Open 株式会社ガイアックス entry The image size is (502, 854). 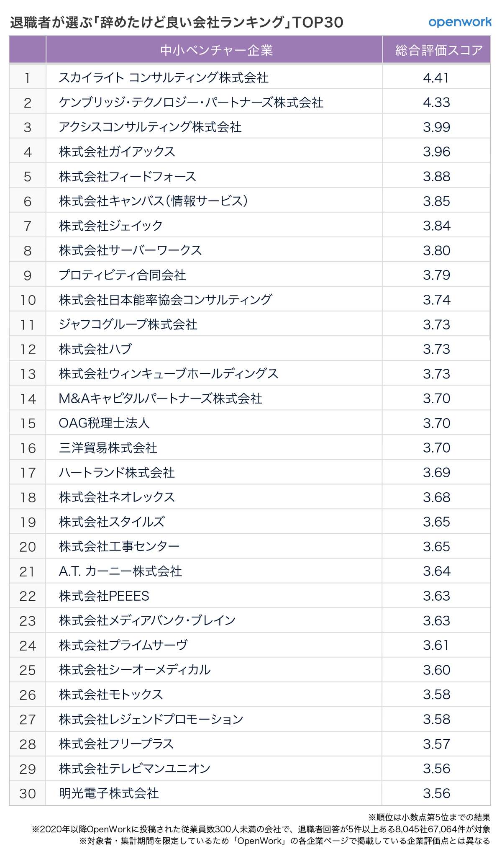[x=117, y=152]
